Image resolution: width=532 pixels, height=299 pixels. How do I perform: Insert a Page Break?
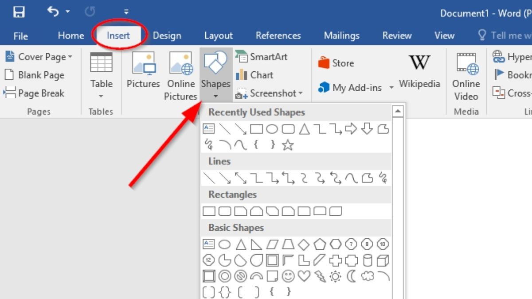click(35, 93)
